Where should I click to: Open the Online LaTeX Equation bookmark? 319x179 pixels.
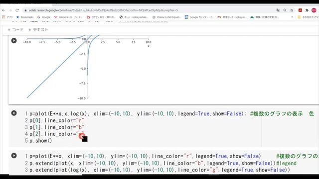166,17
